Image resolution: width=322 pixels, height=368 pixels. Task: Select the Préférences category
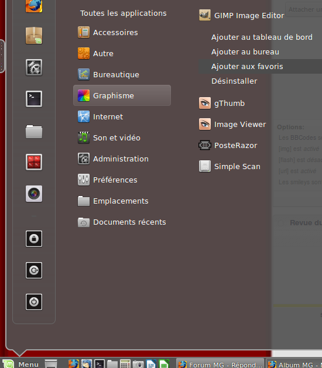[x=122, y=180]
